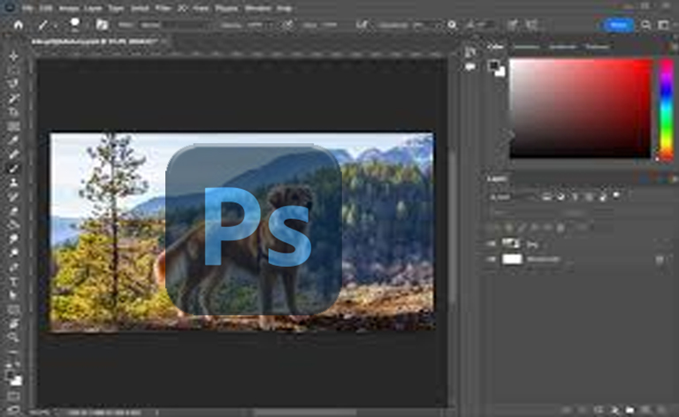
Task: Open the brush settings panel icon
Action: [x=102, y=25]
